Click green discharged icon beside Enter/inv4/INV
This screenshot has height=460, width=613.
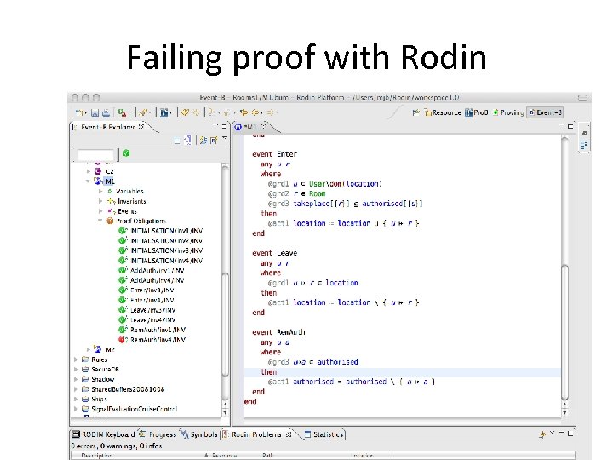point(123,300)
